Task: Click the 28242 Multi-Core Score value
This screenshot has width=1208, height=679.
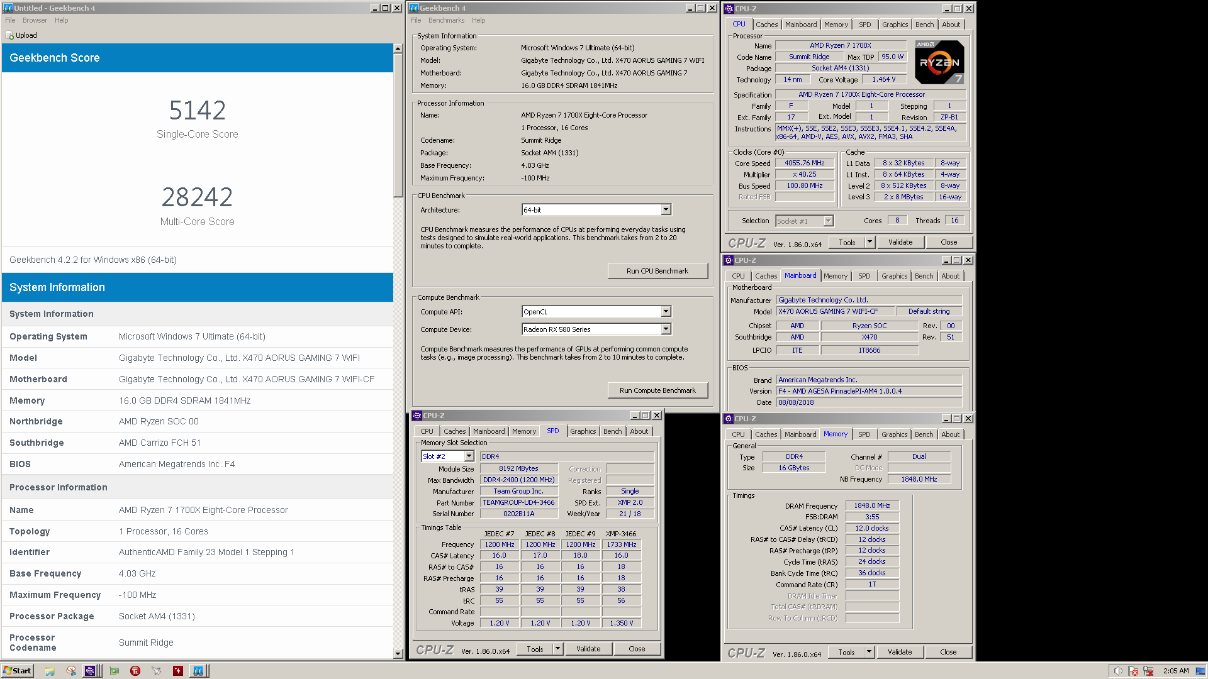Action: coord(197,197)
